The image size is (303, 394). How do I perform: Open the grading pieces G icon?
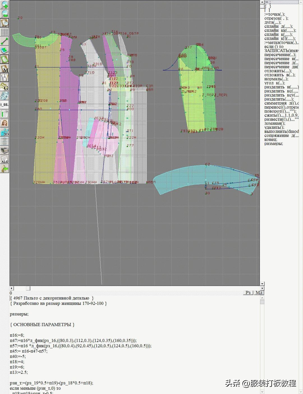pos(4,87)
